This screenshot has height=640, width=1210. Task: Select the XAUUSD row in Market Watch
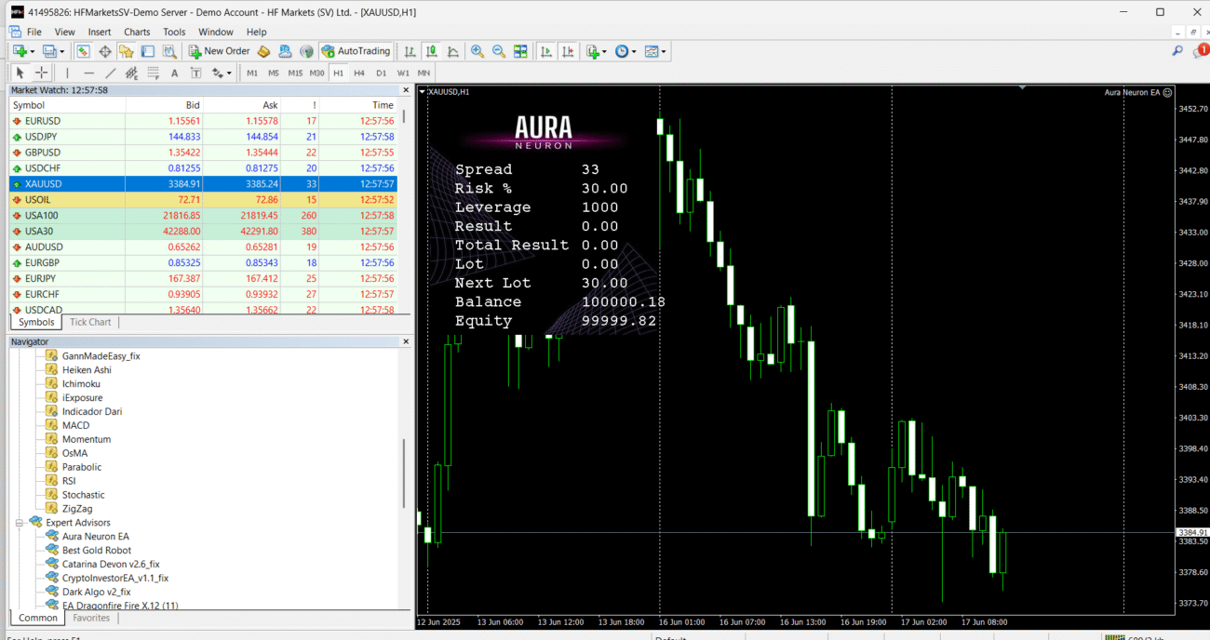[x=203, y=184]
